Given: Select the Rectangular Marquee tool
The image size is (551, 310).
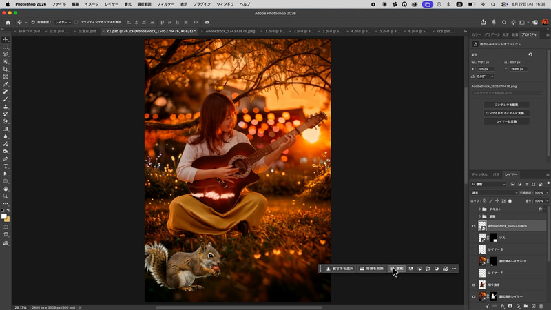Looking at the screenshot, I should (6, 47).
